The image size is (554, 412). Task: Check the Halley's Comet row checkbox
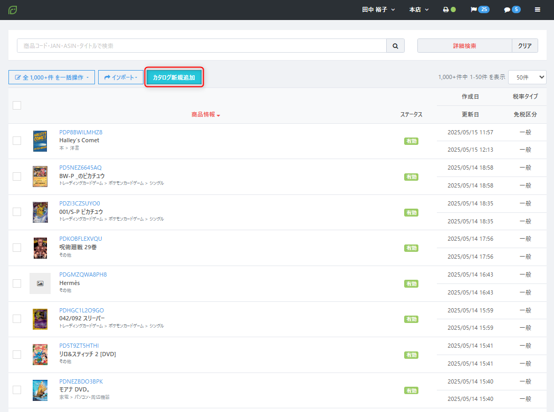pos(17,141)
